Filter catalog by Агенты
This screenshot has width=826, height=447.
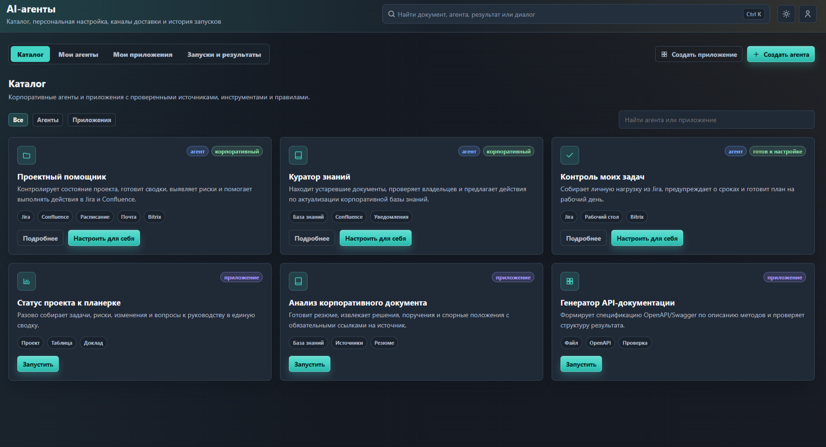point(48,120)
